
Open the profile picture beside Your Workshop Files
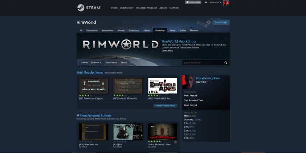click(x=189, y=82)
